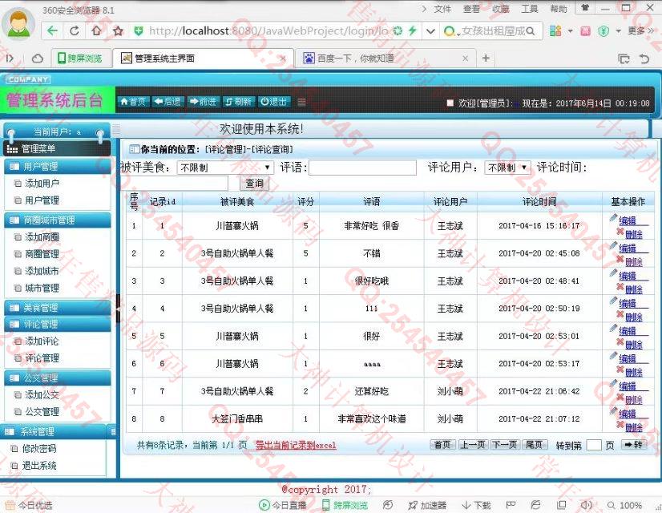Open the 城市管理 menu item
The width and height of the screenshot is (662, 513).
coord(42,288)
